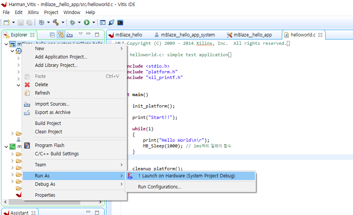This screenshot has height=215, width=353.
Task: Minimize the Explorer panel
Action: (x=88, y=34)
